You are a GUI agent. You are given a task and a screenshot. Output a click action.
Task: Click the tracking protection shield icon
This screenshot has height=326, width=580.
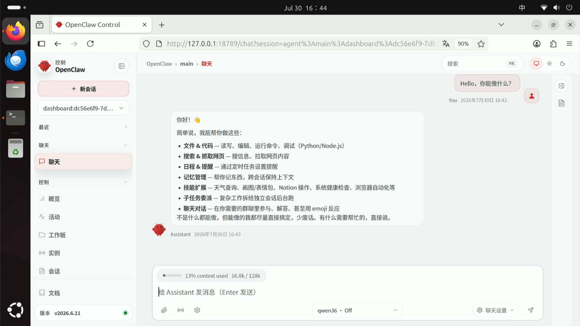(x=146, y=44)
